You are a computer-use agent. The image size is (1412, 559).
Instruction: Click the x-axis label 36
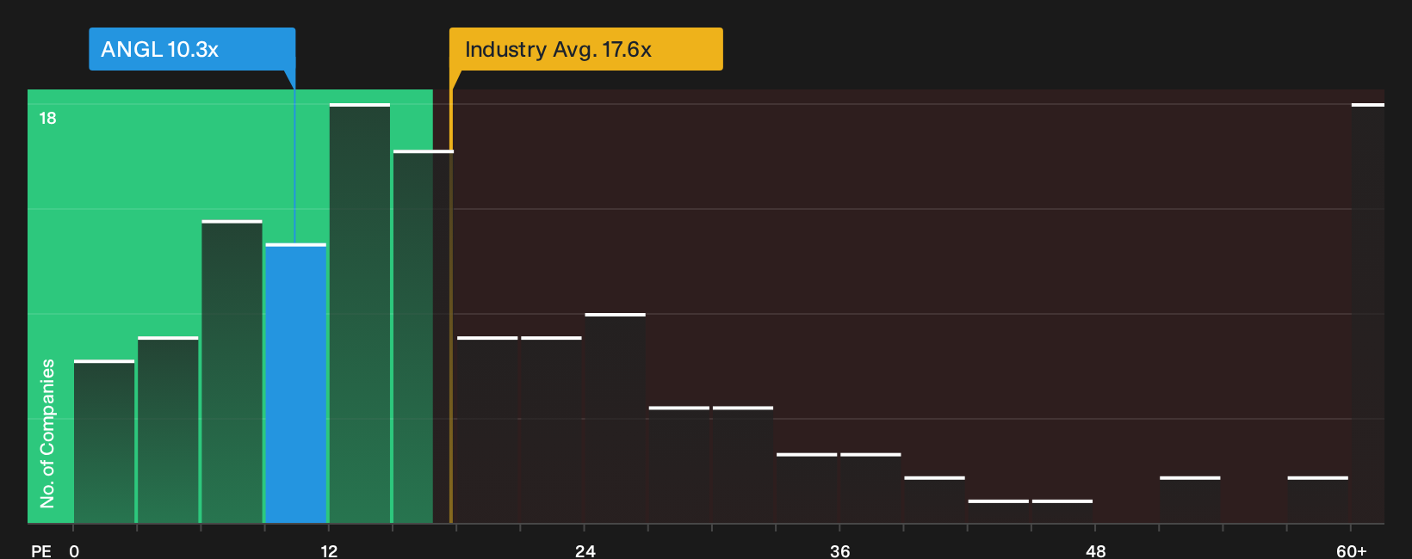click(x=839, y=550)
